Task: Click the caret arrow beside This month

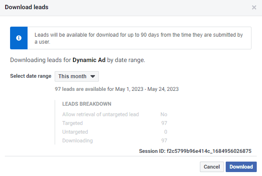Action: coord(93,76)
